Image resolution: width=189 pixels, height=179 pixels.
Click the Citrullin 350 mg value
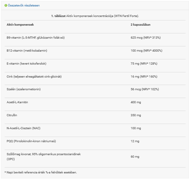click(136, 115)
